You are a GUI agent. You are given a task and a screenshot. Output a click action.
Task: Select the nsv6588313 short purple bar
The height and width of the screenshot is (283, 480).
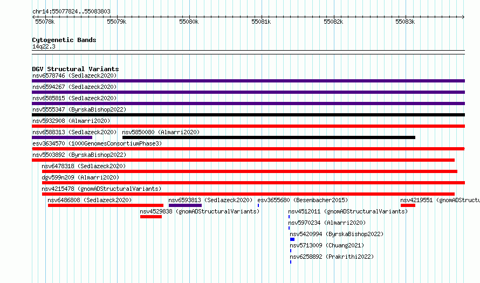coord(62,137)
